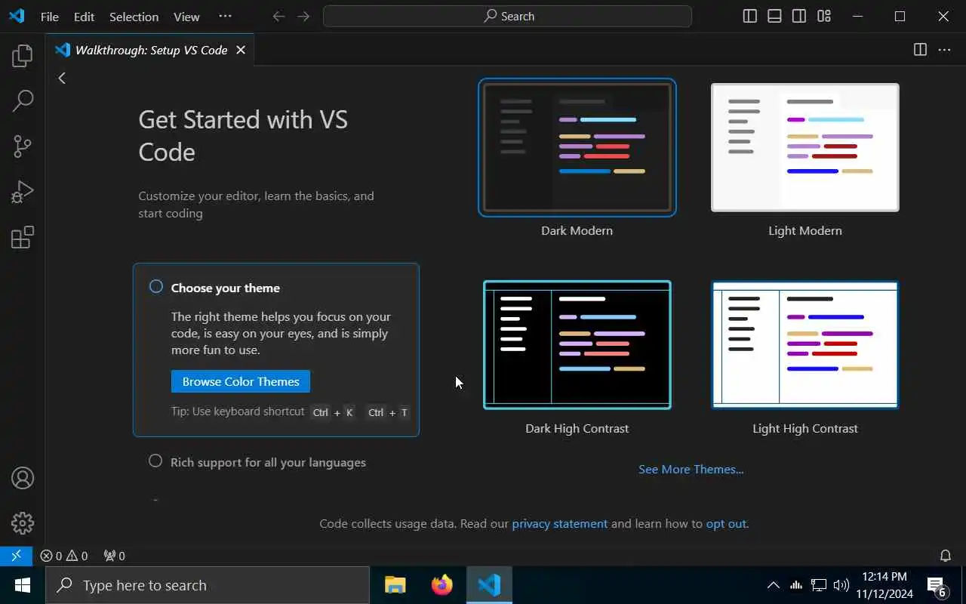The height and width of the screenshot is (604, 966).
Task: Select the Rich support for all your languages step
Action: click(x=268, y=462)
